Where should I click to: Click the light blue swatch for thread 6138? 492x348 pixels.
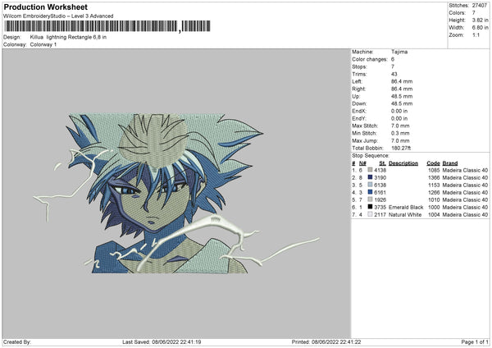click(x=370, y=185)
